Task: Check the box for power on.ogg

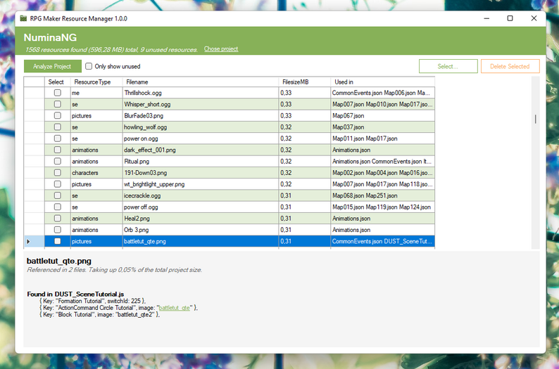Action: [x=58, y=138]
